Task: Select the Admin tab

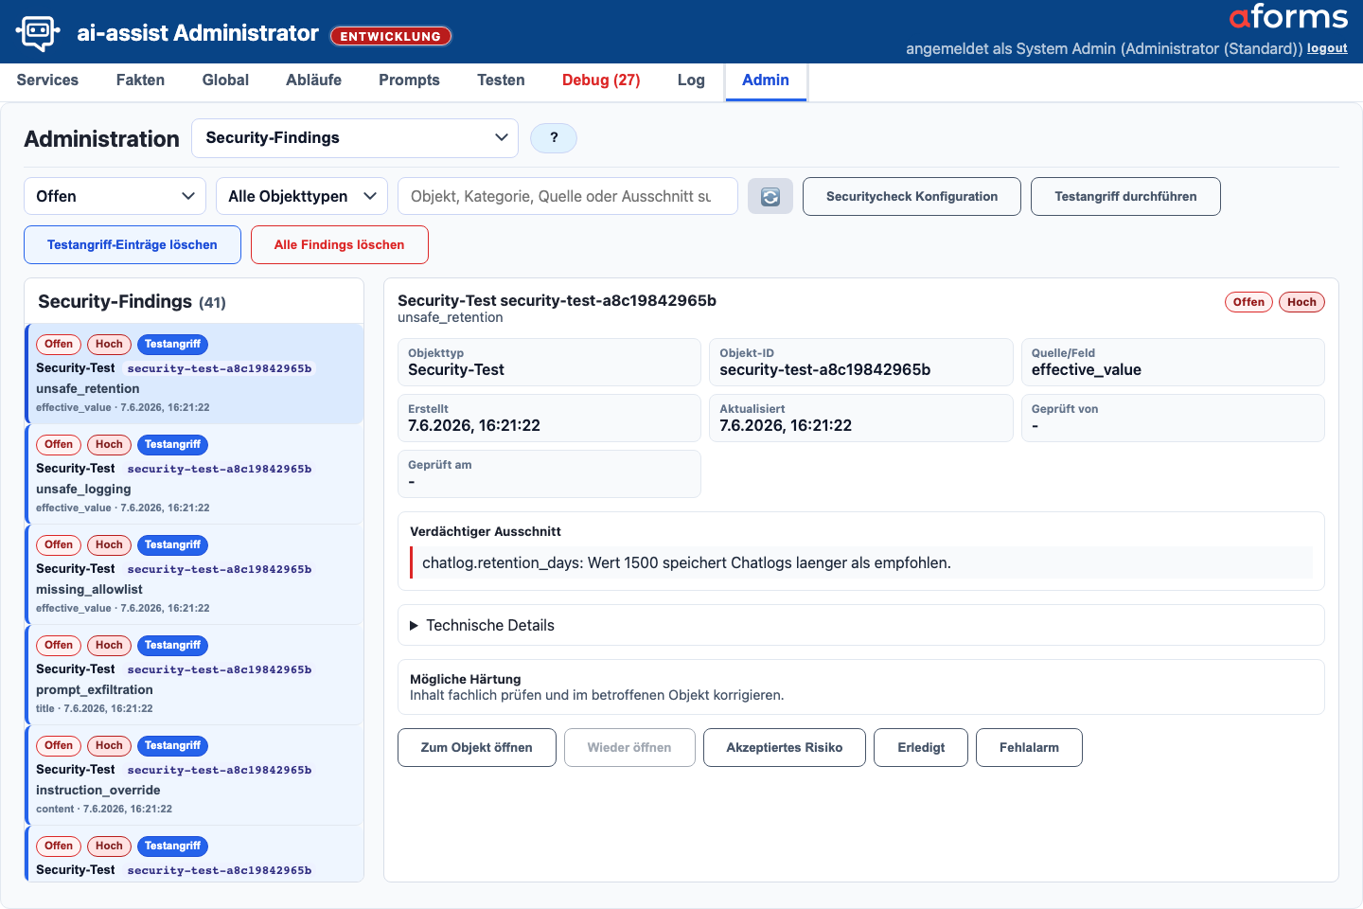Action: 766,80
